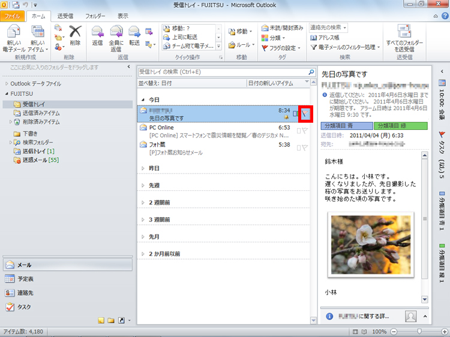Select 上司に転送 quick step
This screenshot has height=337, width=450.
(x=188, y=37)
